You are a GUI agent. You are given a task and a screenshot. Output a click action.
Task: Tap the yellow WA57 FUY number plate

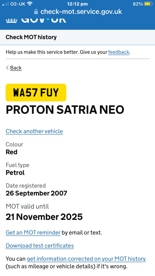click(36, 93)
